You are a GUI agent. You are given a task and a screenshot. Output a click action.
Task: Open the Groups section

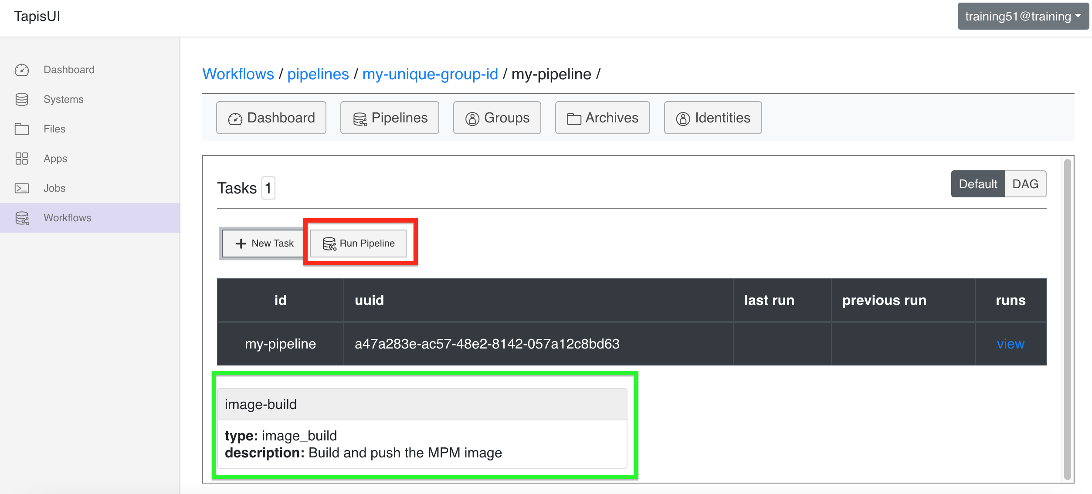pos(497,118)
